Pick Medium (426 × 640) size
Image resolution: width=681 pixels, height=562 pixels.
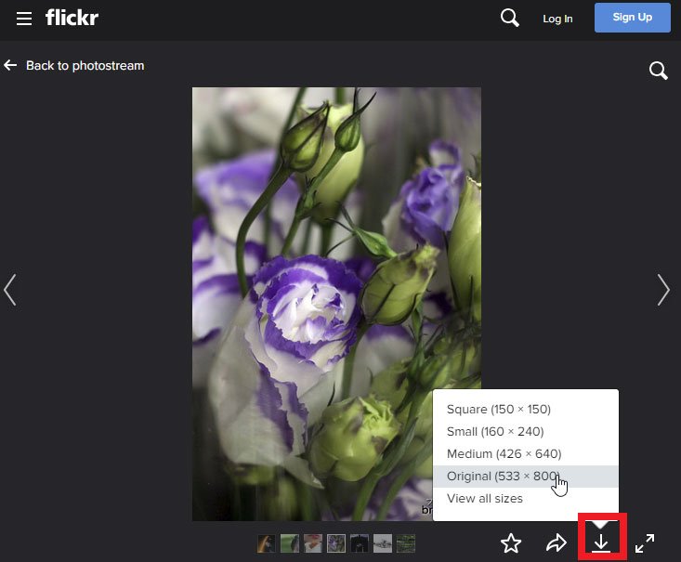pos(504,454)
